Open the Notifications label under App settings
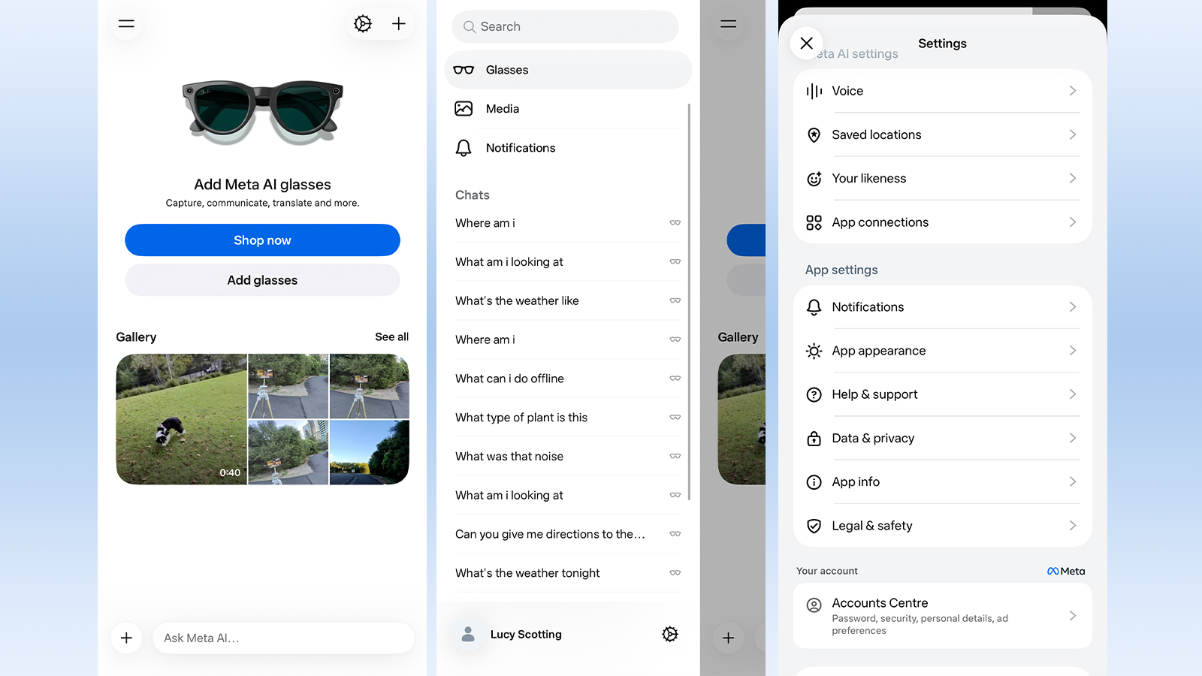This screenshot has height=676, width=1202. 868,307
